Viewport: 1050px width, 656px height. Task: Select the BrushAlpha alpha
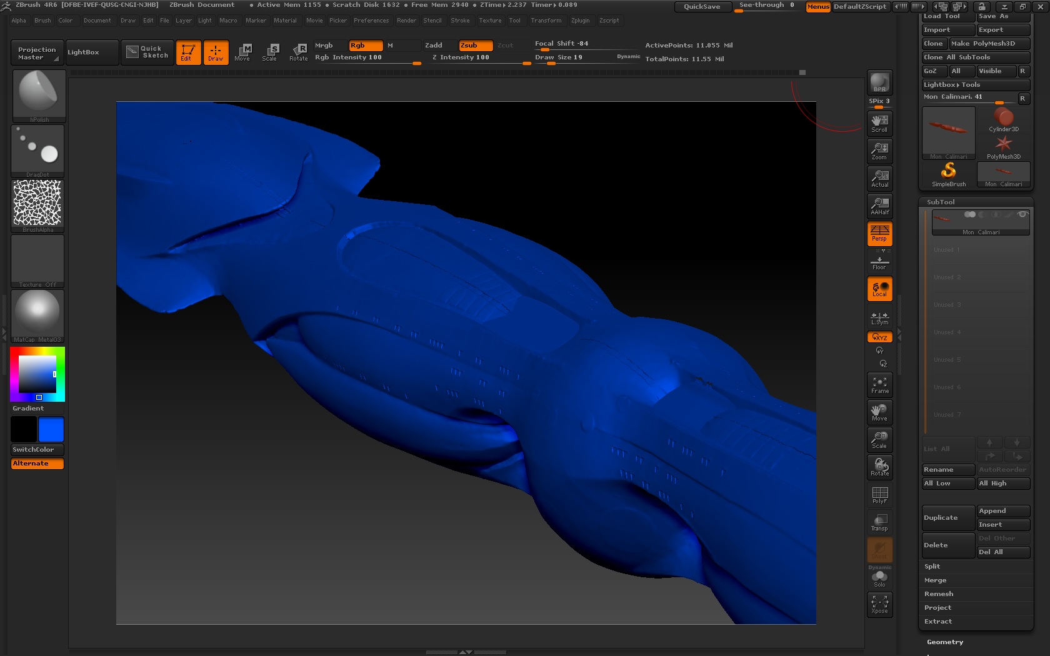[x=37, y=204]
